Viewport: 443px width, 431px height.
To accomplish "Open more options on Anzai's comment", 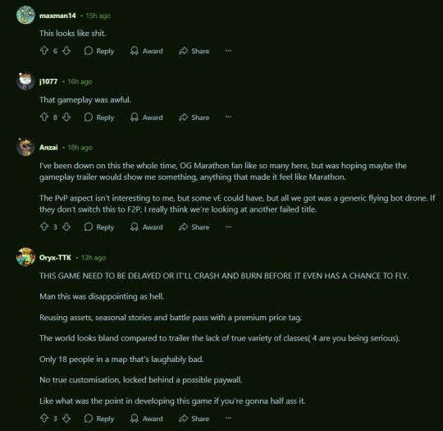I will coord(228,227).
